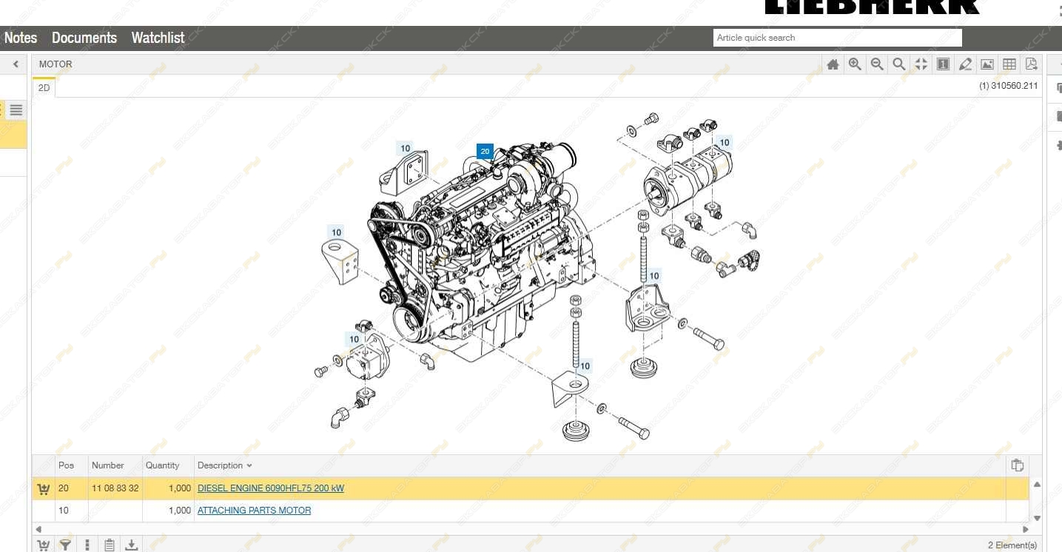Click the download icon under the parts list
The height and width of the screenshot is (552, 1062).
(x=131, y=545)
